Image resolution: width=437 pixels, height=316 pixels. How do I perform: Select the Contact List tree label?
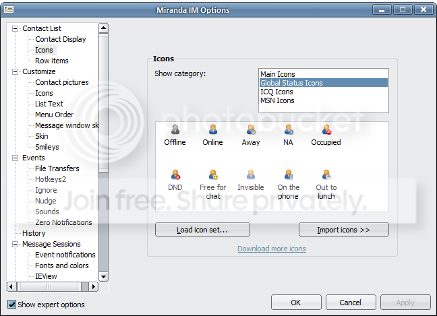point(42,28)
